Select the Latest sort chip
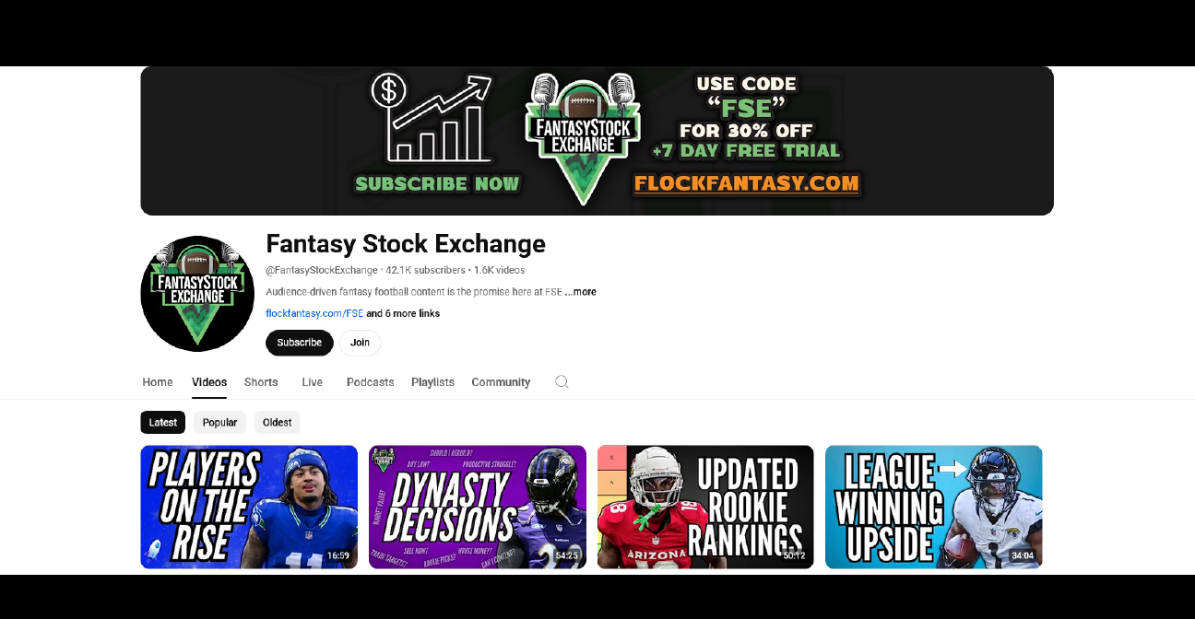1195x619 pixels. pos(163,423)
